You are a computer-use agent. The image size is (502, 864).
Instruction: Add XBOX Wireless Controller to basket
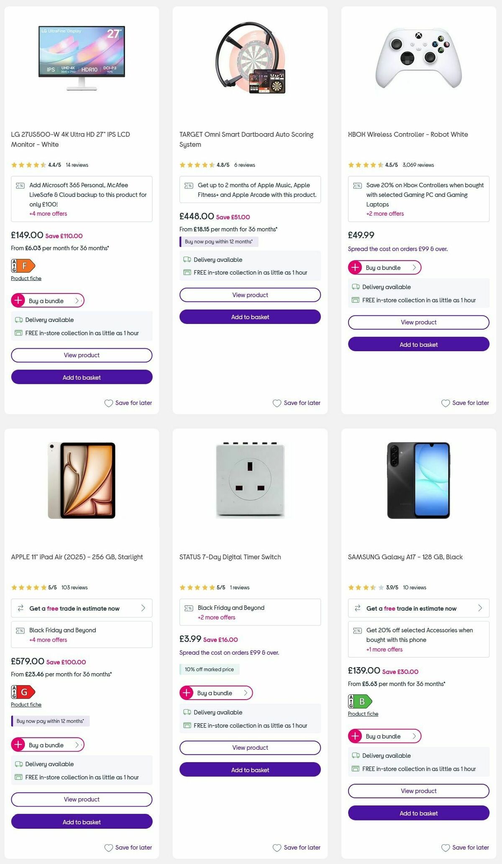click(418, 344)
